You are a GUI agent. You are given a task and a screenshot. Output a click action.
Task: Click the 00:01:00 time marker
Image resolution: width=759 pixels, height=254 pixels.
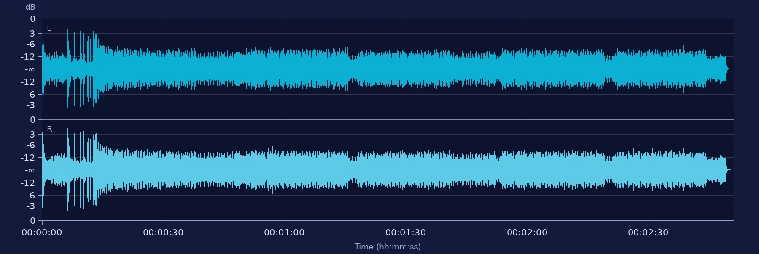tap(284, 233)
